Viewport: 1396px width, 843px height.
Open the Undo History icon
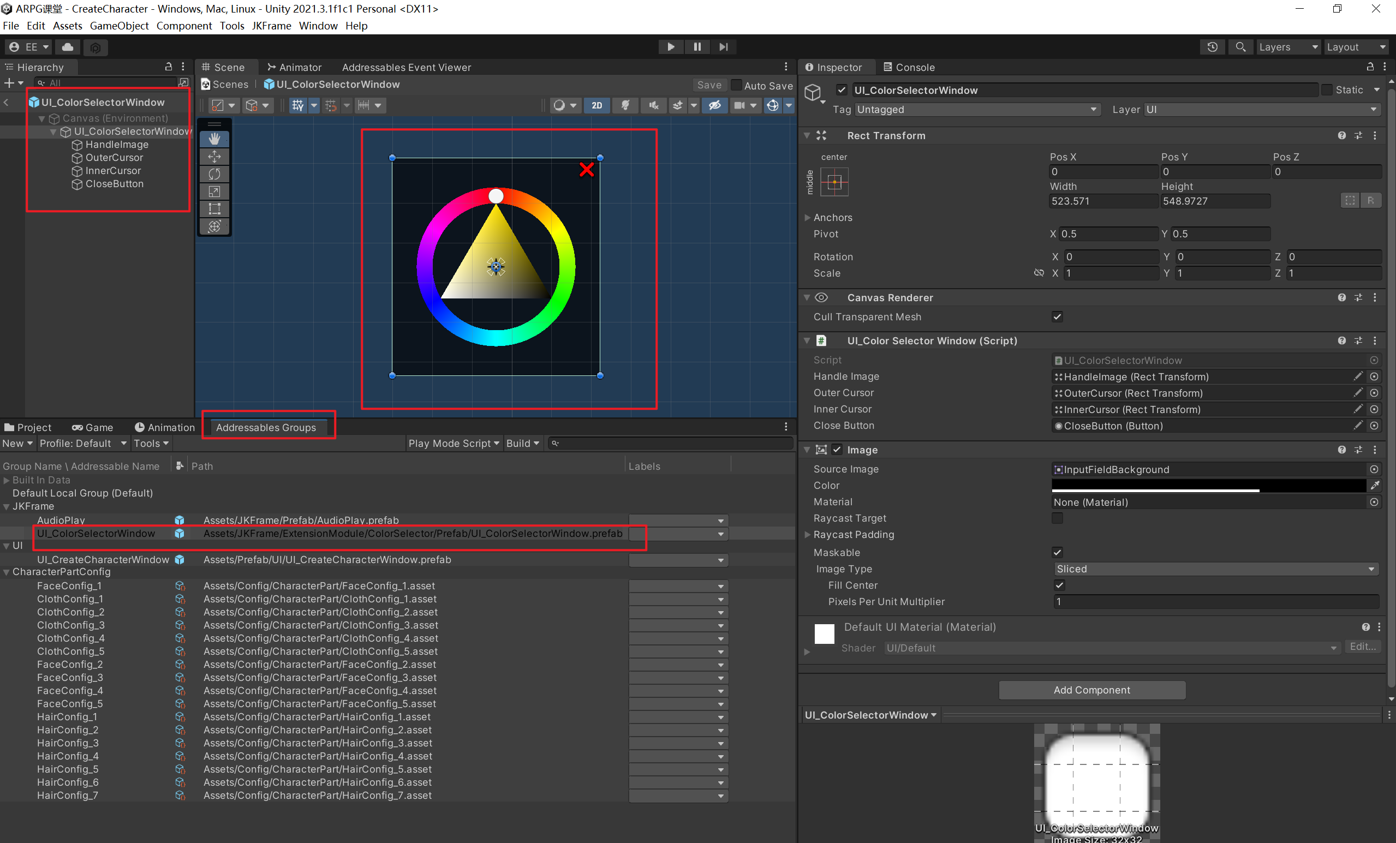coord(1213,47)
